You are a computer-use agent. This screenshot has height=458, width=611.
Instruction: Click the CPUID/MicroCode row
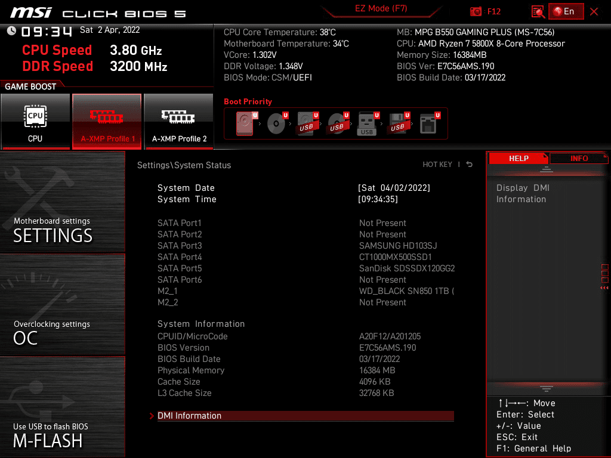point(305,336)
